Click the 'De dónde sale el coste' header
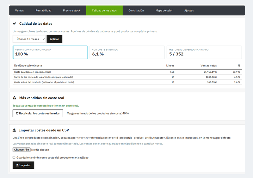Viewport: 253px width, 178px height. point(28,65)
